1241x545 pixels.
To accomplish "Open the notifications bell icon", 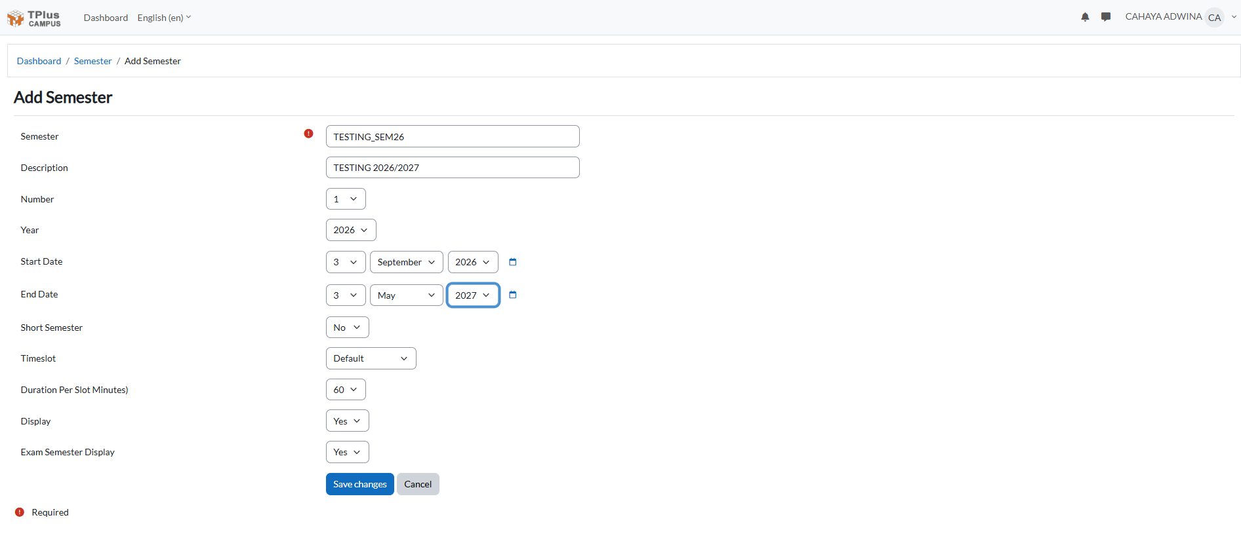I will [1085, 17].
